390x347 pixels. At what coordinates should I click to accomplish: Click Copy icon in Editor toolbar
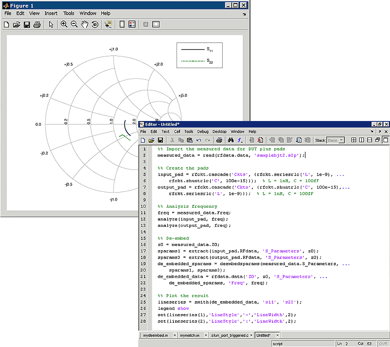point(181,140)
